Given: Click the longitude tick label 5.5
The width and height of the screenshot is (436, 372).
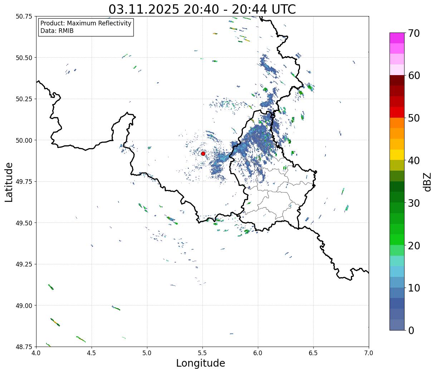Looking at the screenshot, I should [x=202, y=353].
